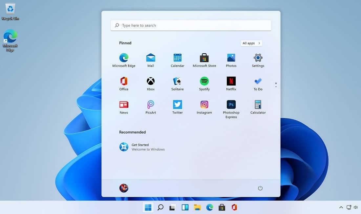Screen dimensions: 361x214
Task: Select the Microsoft Edge desktop shortcut
Action: pos(10,41)
